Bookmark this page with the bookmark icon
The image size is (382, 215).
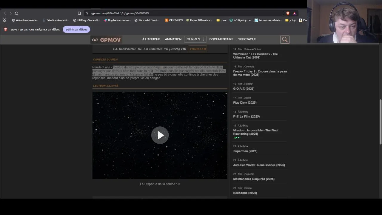click(79, 13)
